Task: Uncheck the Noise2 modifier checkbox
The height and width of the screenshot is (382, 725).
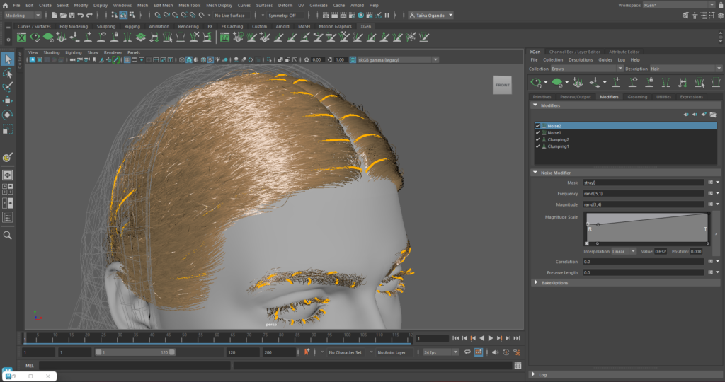Action: point(538,126)
